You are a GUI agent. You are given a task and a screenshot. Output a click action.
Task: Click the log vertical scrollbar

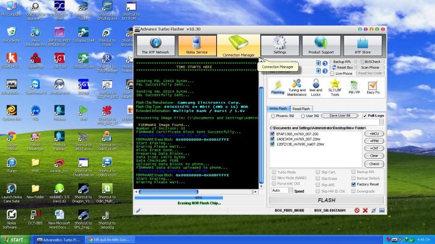pos(261,135)
